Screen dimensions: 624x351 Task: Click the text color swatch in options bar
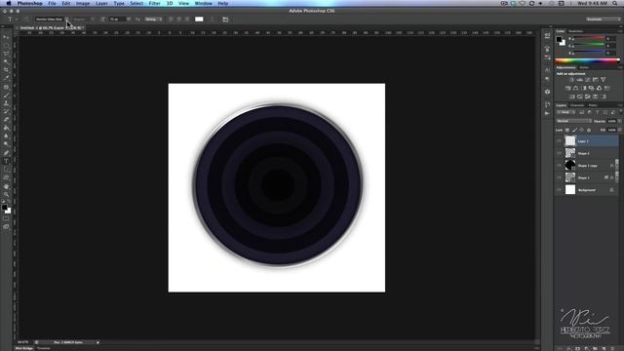(x=199, y=19)
